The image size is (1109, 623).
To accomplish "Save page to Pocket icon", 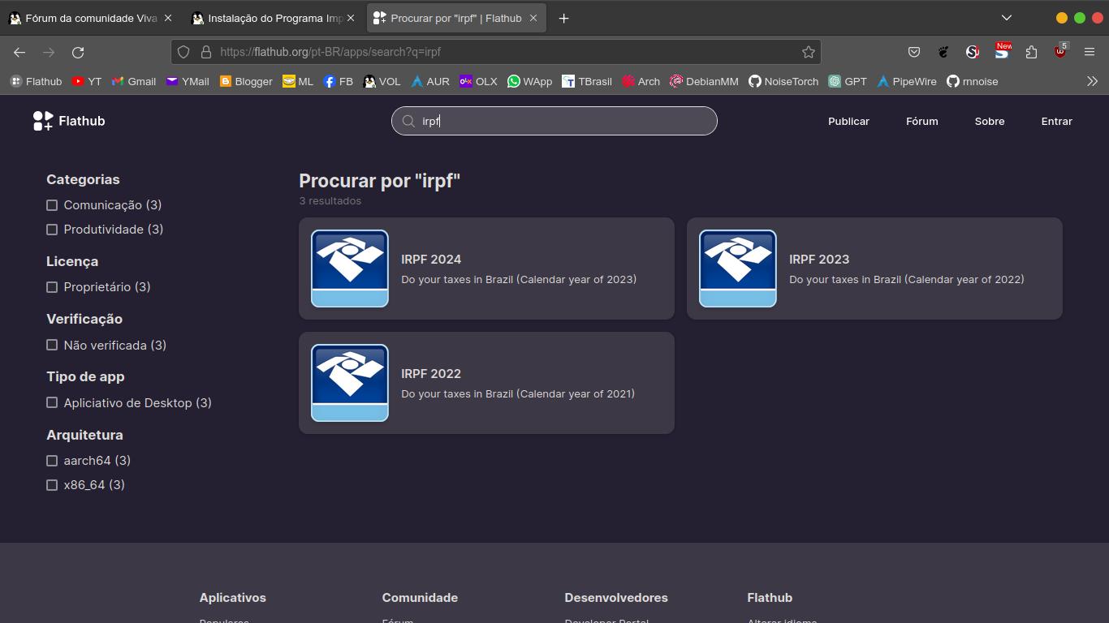I will 914,52.
